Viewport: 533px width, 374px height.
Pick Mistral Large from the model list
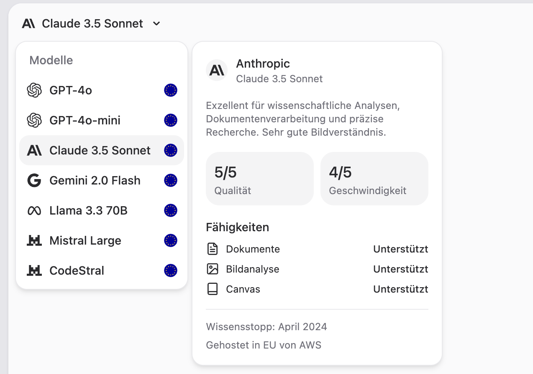(85, 240)
